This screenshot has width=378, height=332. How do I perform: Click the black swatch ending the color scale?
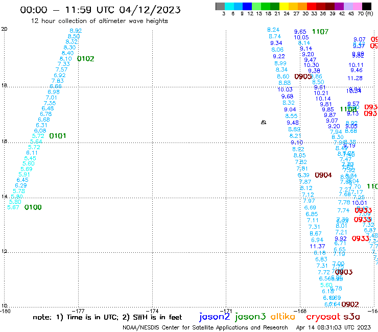coord(366,6)
